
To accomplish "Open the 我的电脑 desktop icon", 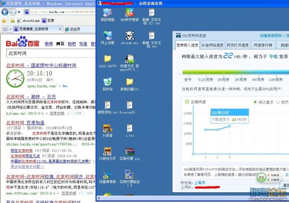I will (x=107, y=15).
